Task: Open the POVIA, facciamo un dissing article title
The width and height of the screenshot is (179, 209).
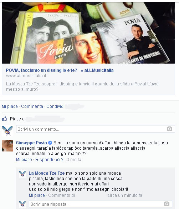Action: click(60, 70)
